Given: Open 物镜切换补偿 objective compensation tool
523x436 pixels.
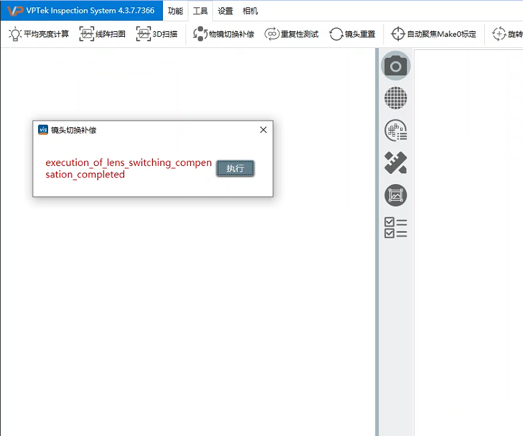Looking at the screenshot, I should (x=224, y=34).
